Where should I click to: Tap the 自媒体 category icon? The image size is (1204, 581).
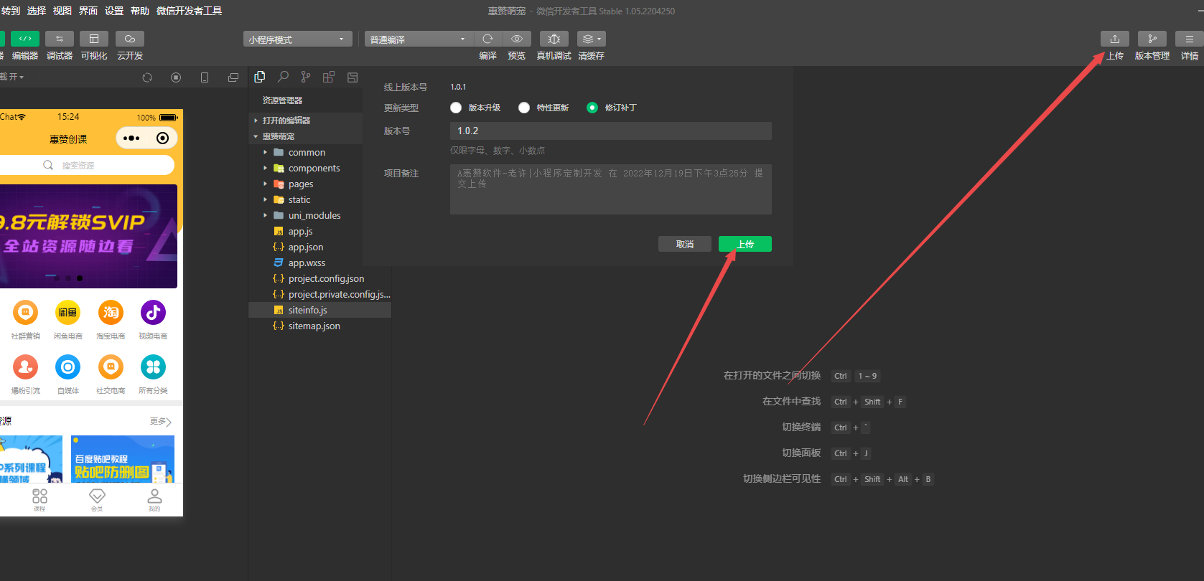(68, 367)
